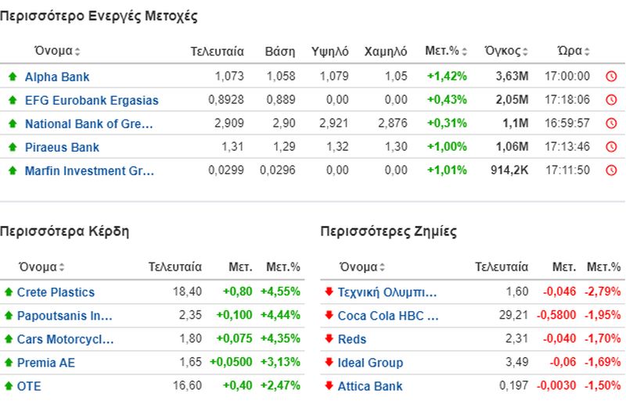Screen dimensions: 626x408
Task: Click the 2,05M volume value
Action: pos(512,99)
